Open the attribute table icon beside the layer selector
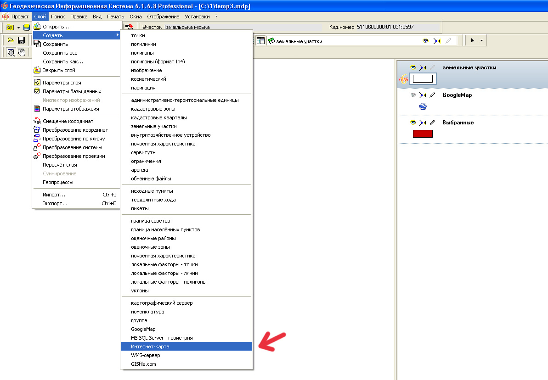This screenshot has height=380, width=548. coord(261,41)
